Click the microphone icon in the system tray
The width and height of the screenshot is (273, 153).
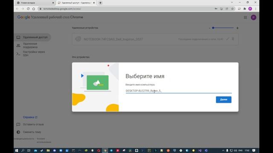(227, 150)
